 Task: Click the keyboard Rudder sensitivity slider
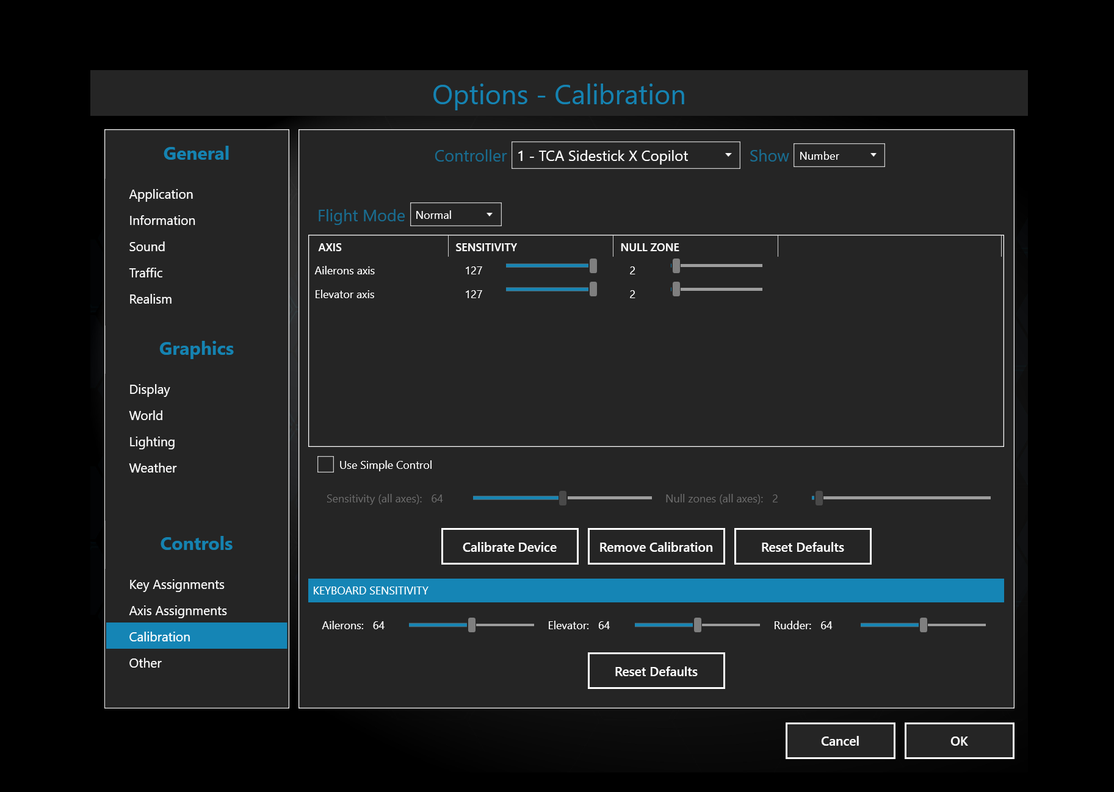(923, 625)
